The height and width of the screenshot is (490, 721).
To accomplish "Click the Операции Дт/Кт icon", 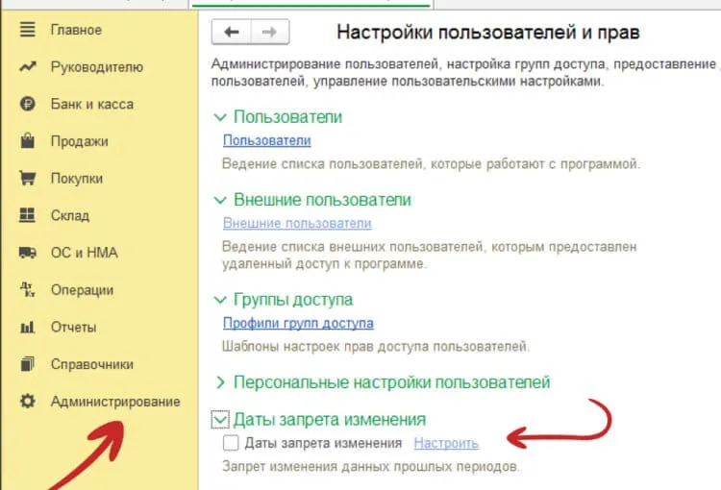I will (x=27, y=289).
